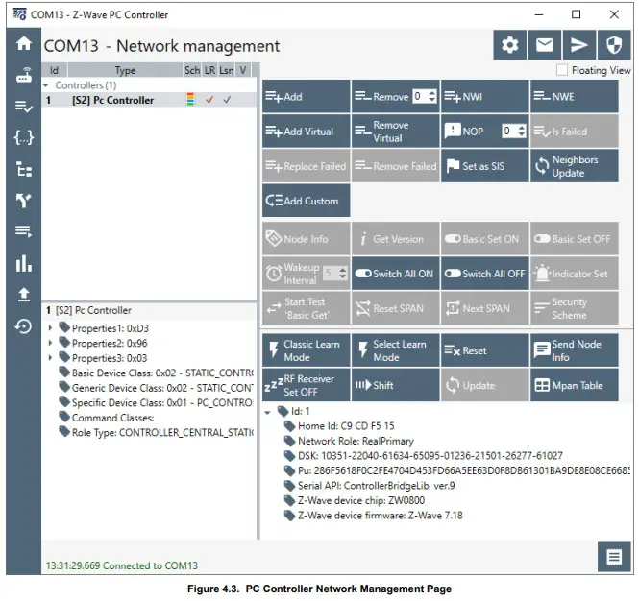
Task: Click Send Node Info button
Action: click(575, 350)
